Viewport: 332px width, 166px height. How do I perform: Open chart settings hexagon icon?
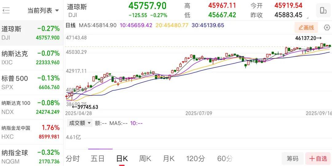tap(327, 28)
